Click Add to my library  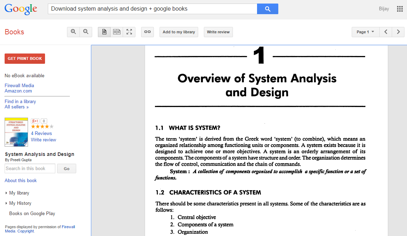pyautogui.click(x=179, y=32)
